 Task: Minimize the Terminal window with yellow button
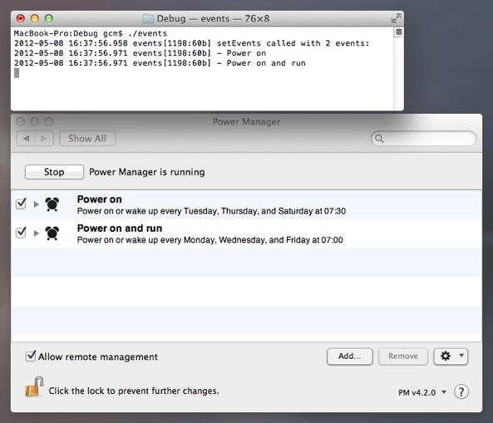(x=35, y=18)
